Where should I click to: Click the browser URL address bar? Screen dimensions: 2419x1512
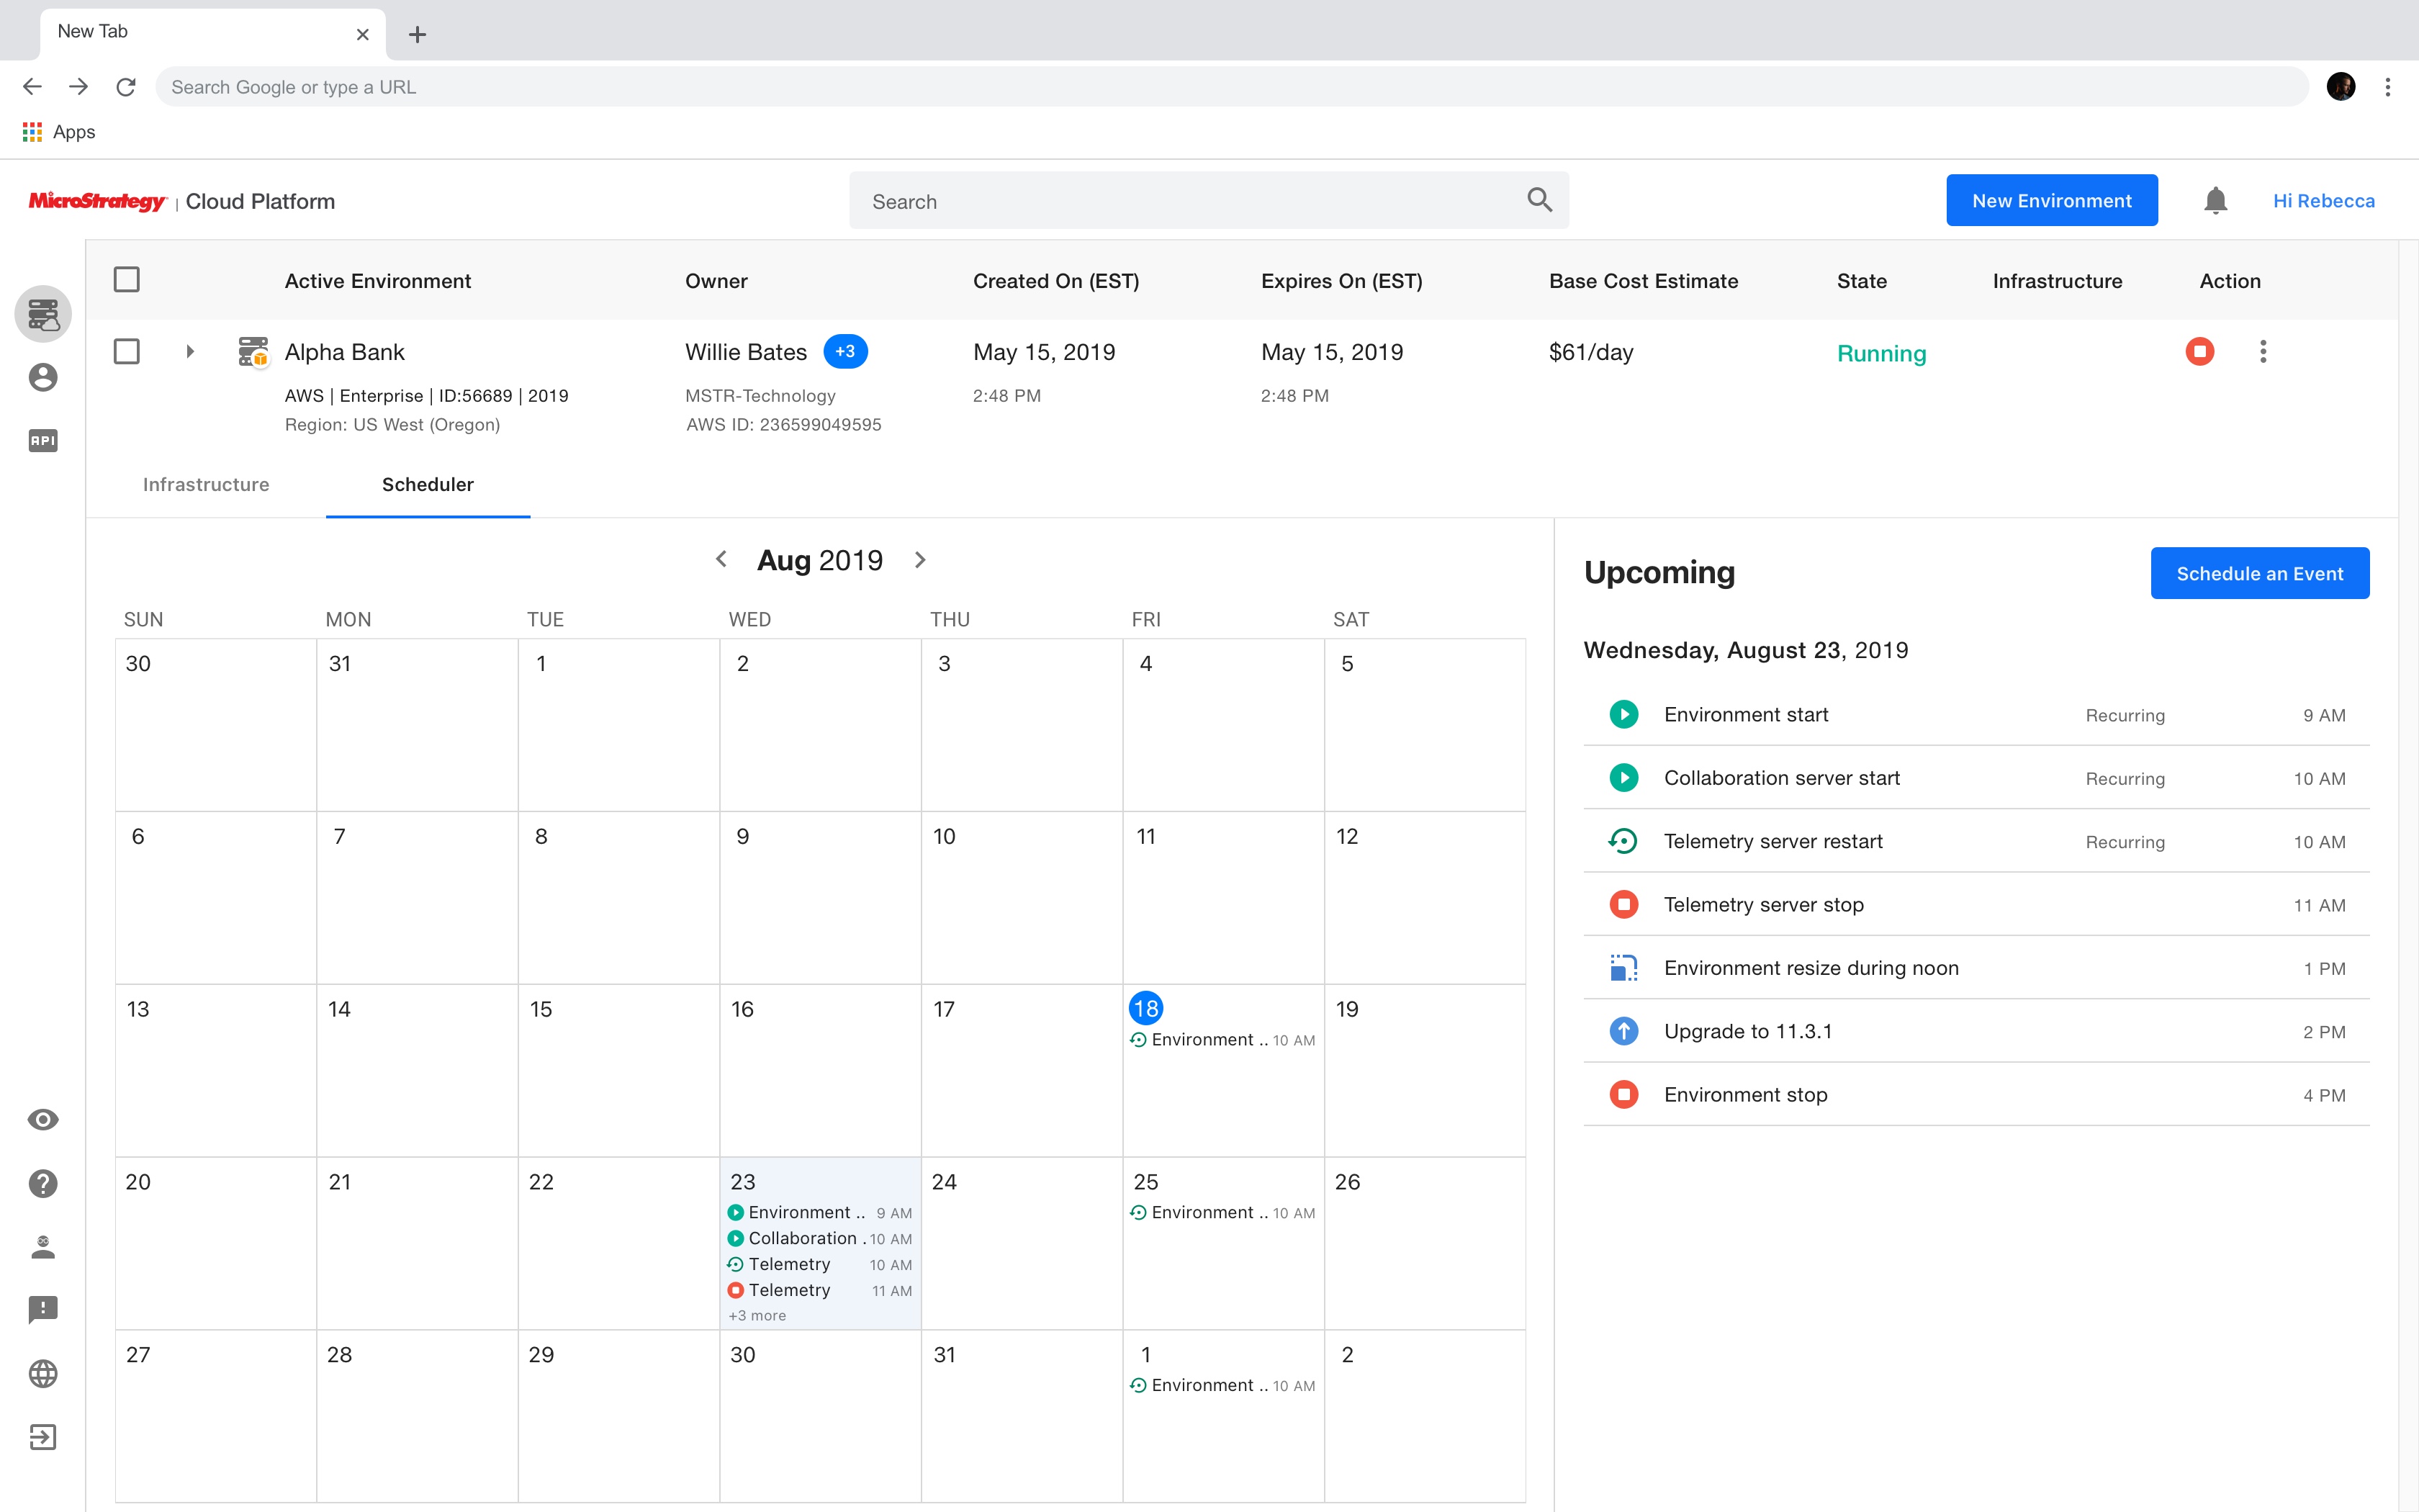coord(1232,87)
